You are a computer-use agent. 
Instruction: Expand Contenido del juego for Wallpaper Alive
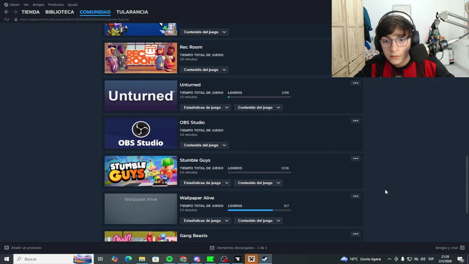click(x=259, y=221)
